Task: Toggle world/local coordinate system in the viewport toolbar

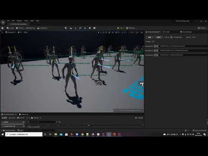Action: point(109,32)
